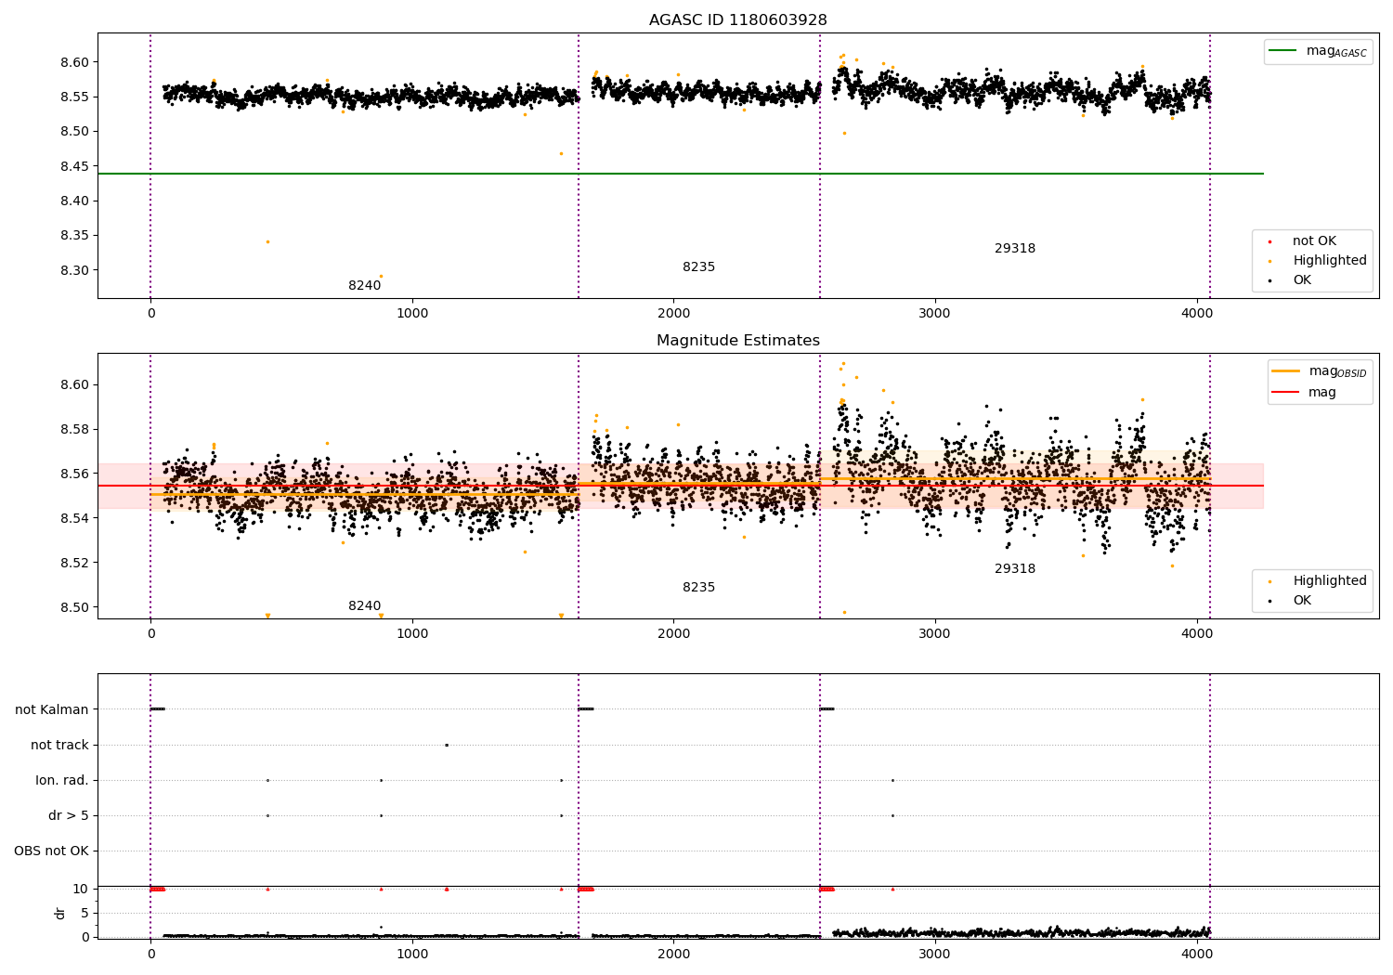Click the 8.58 y-axis tick label
1393x975 pixels.
point(74,429)
